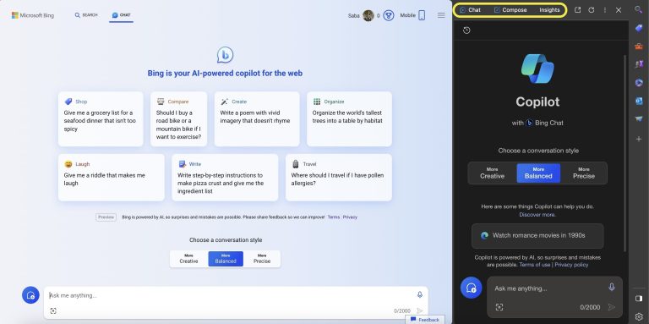Click the Outlook icon in Edge sidebar
Image resolution: width=649 pixels, height=324 pixels.
click(x=639, y=101)
